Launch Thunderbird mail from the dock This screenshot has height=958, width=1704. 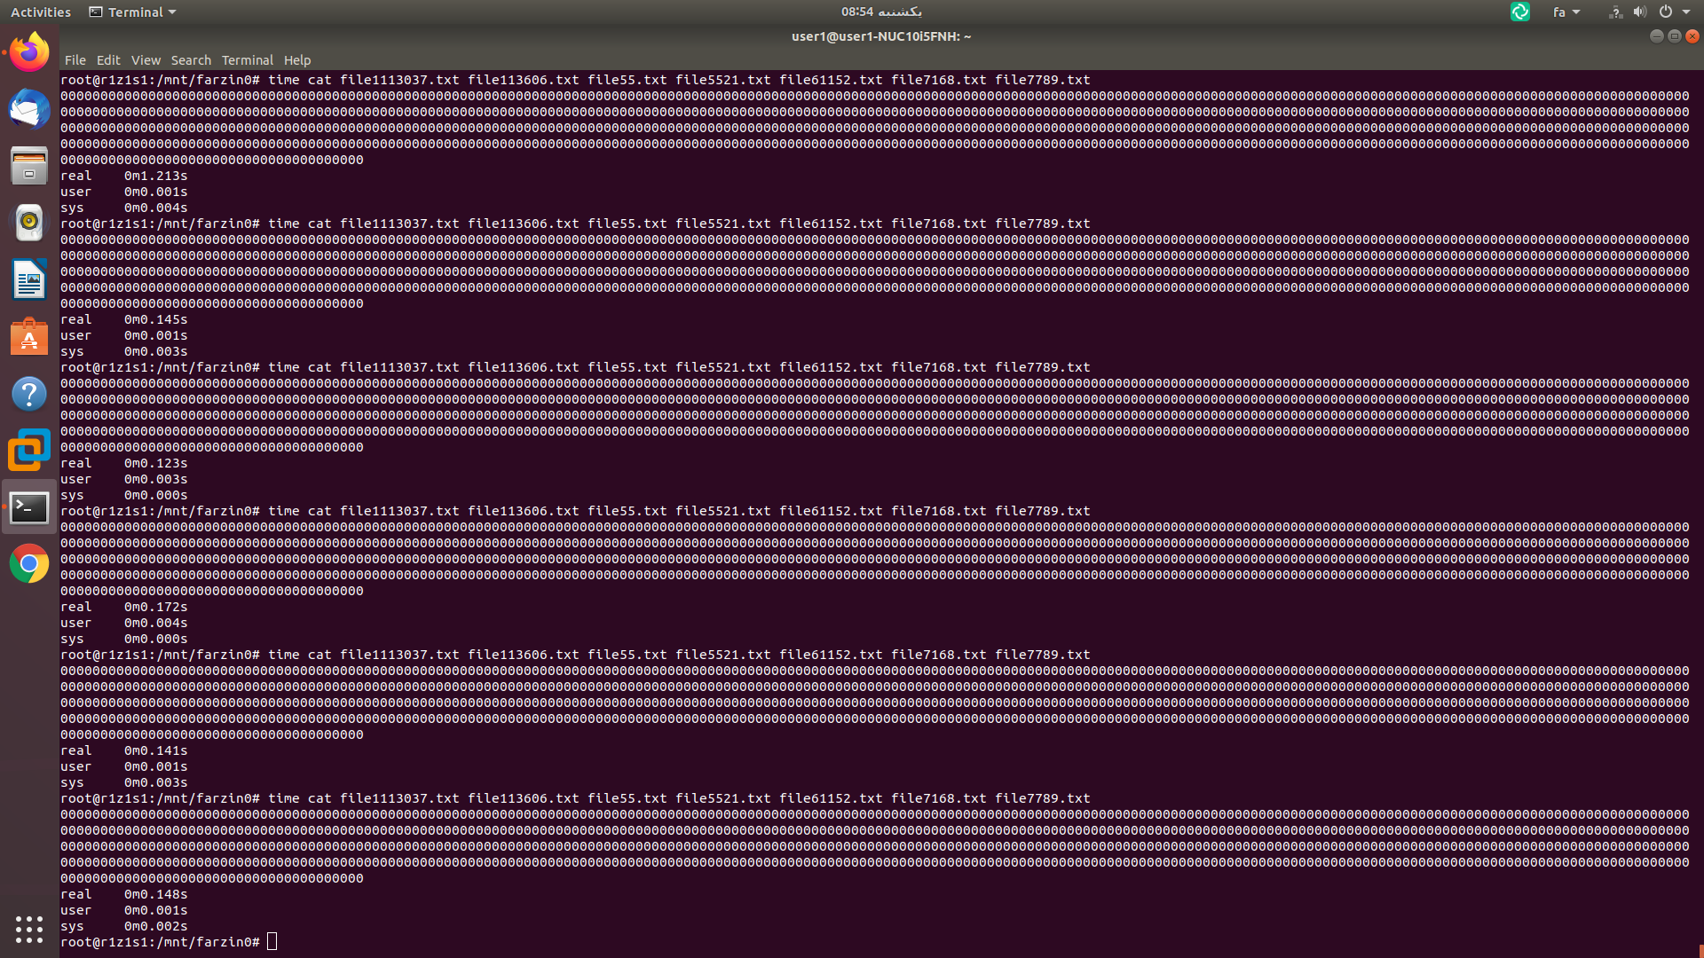tap(29, 109)
